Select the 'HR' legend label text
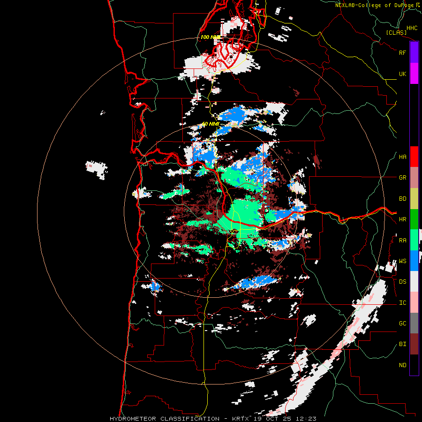 (402, 219)
